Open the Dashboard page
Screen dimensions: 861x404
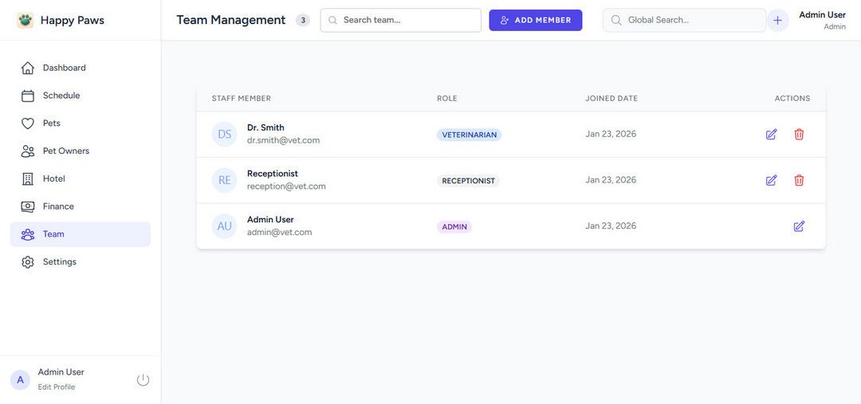64,68
